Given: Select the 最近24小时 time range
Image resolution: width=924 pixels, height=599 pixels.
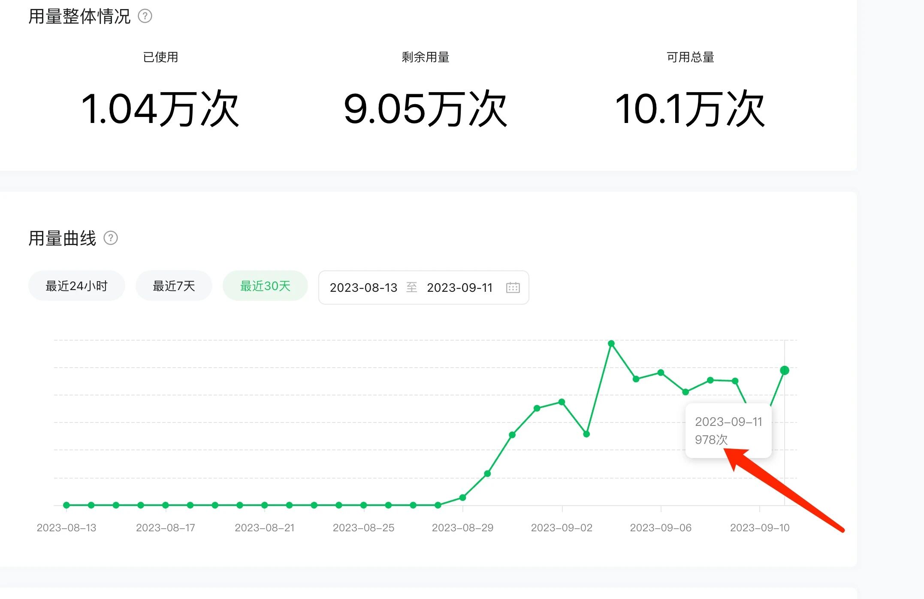Looking at the screenshot, I should tap(76, 286).
